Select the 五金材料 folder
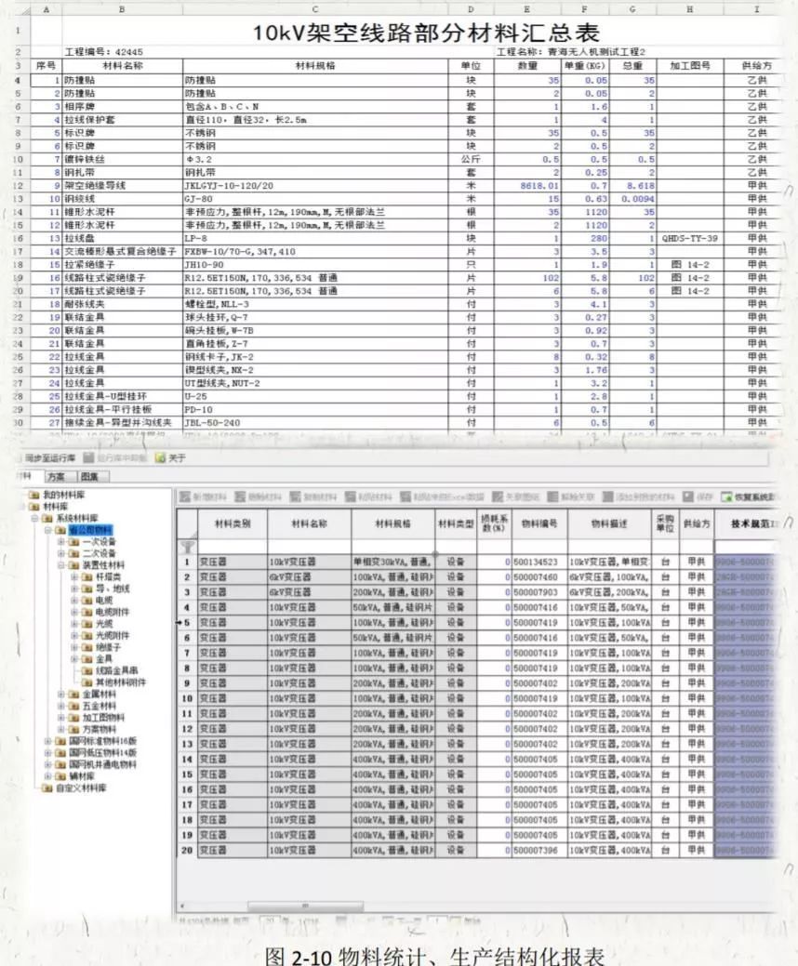This screenshot has width=798, height=966. pyautogui.click(x=92, y=706)
